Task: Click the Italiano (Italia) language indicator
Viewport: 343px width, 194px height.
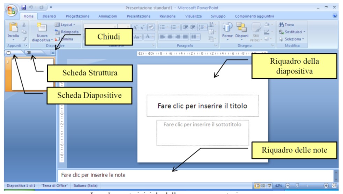Action: point(85,186)
